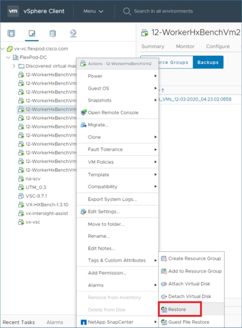The image size is (242, 328).
Task: Select the Backups tab button
Action: pyautogui.click(x=208, y=62)
